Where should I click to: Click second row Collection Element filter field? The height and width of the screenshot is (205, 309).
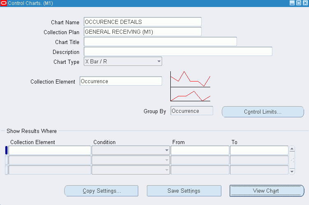(50, 160)
